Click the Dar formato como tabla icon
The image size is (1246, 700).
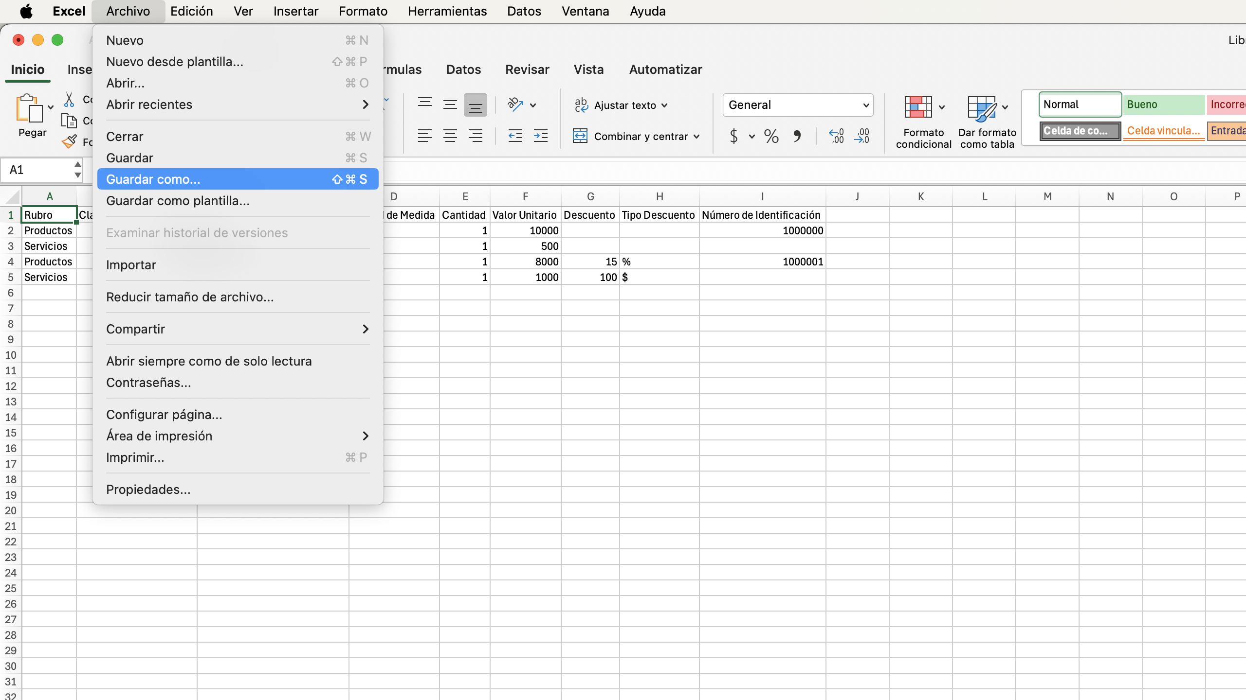pos(981,107)
